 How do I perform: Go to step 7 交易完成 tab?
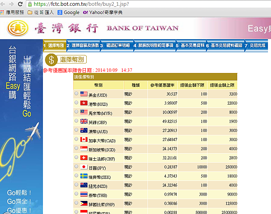(x=256, y=46)
